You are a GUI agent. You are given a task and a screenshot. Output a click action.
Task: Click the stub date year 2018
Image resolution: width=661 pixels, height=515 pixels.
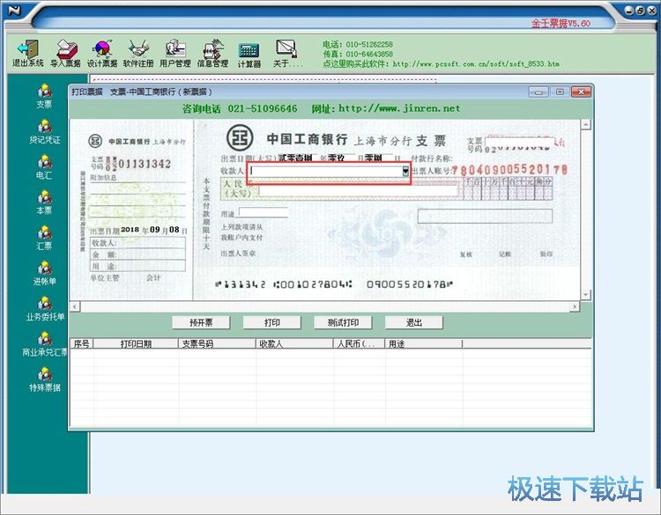[130, 230]
